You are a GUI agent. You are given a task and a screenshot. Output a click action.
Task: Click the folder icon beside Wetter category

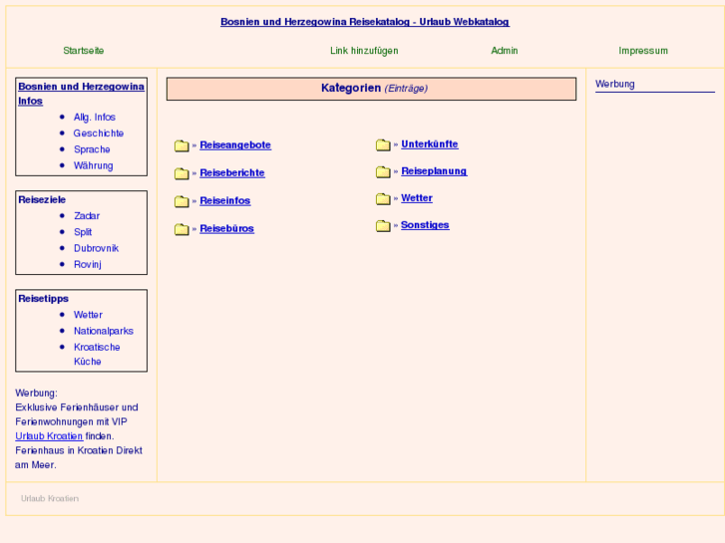coord(383,198)
